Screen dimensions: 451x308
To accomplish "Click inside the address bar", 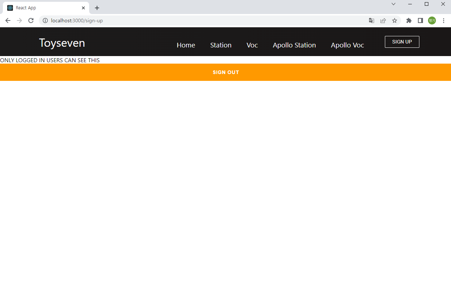I will (144, 20).
